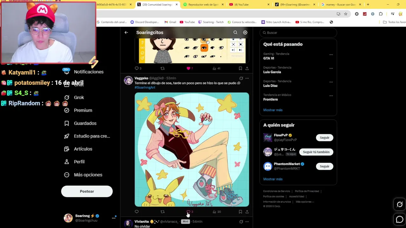Show more trends under Qué está pasando

[x=273, y=110]
